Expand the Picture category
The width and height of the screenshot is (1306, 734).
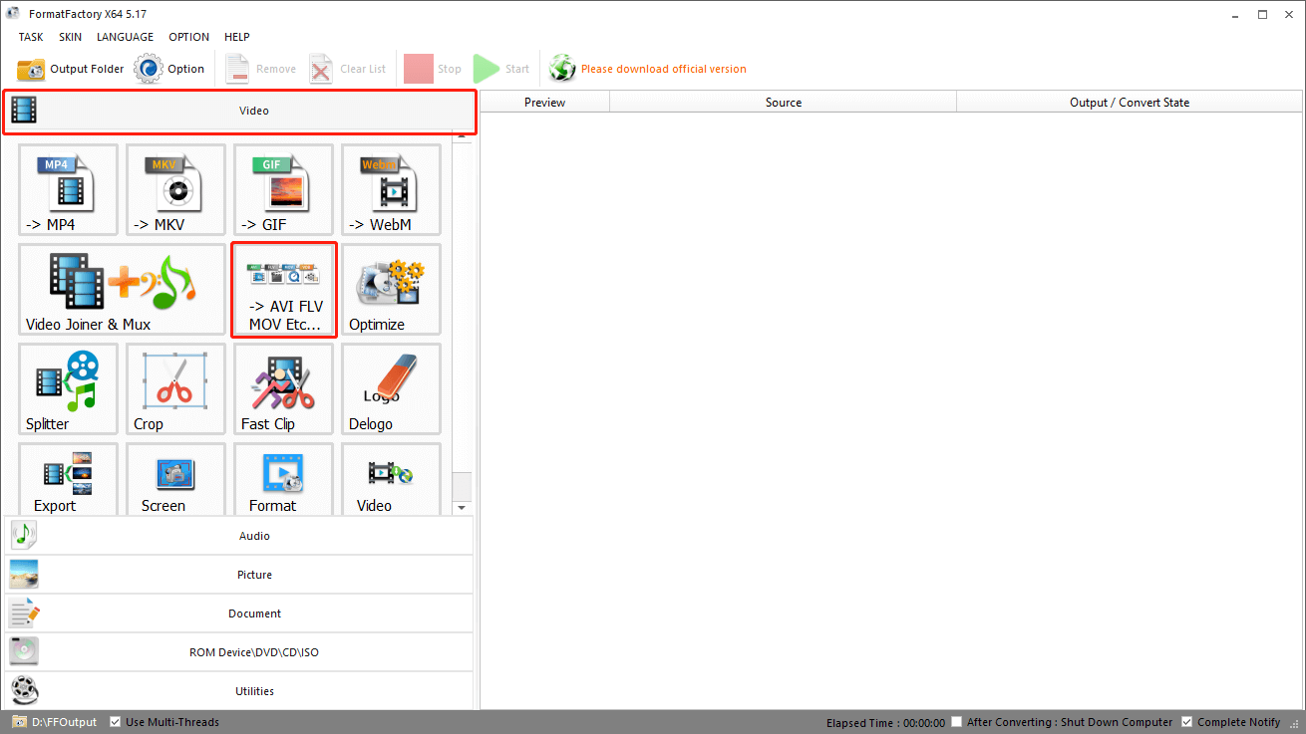click(239, 575)
